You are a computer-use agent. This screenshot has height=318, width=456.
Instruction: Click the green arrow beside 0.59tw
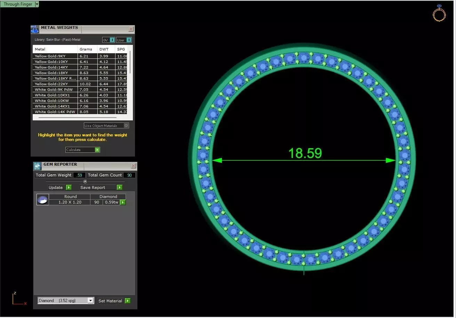pos(123,202)
